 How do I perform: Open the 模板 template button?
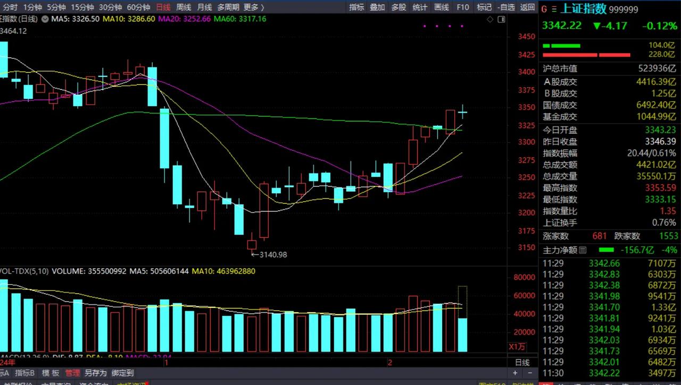tap(51, 373)
